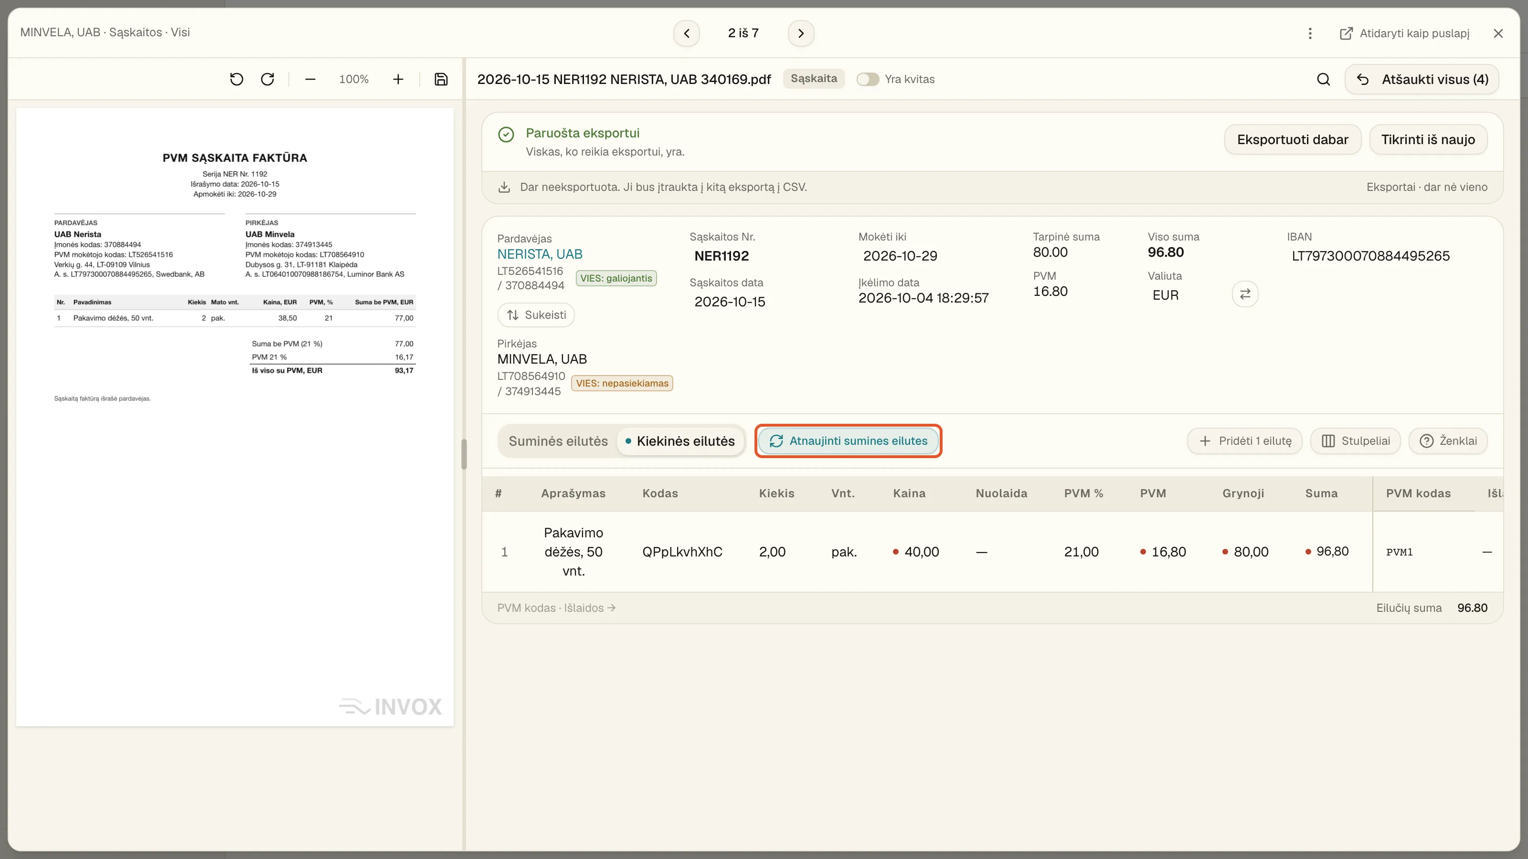Image resolution: width=1528 pixels, height=859 pixels.
Task: Swap currency with the exchange arrows icon
Action: click(1245, 294)
